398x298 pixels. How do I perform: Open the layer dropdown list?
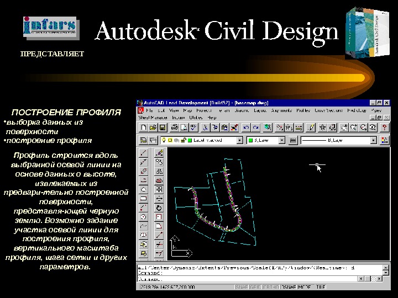coord(239,140)
